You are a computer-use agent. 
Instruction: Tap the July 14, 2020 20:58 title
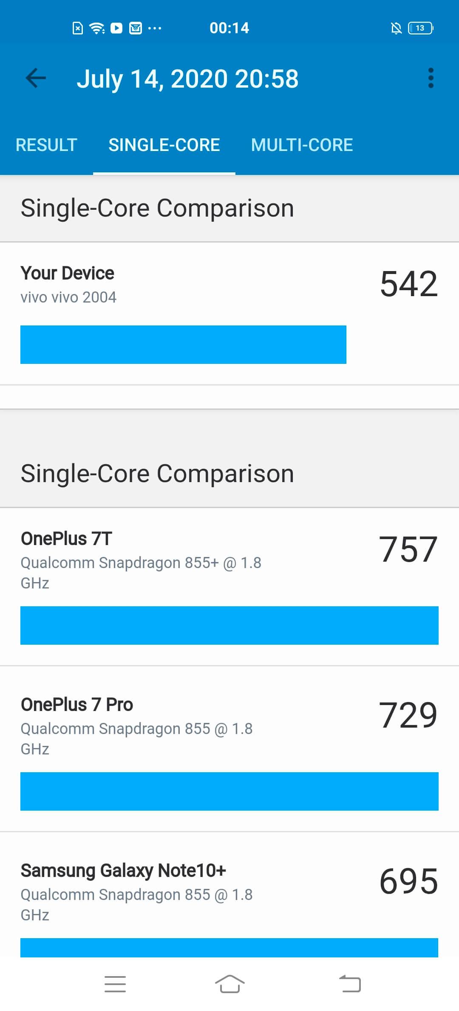[187, 79]
